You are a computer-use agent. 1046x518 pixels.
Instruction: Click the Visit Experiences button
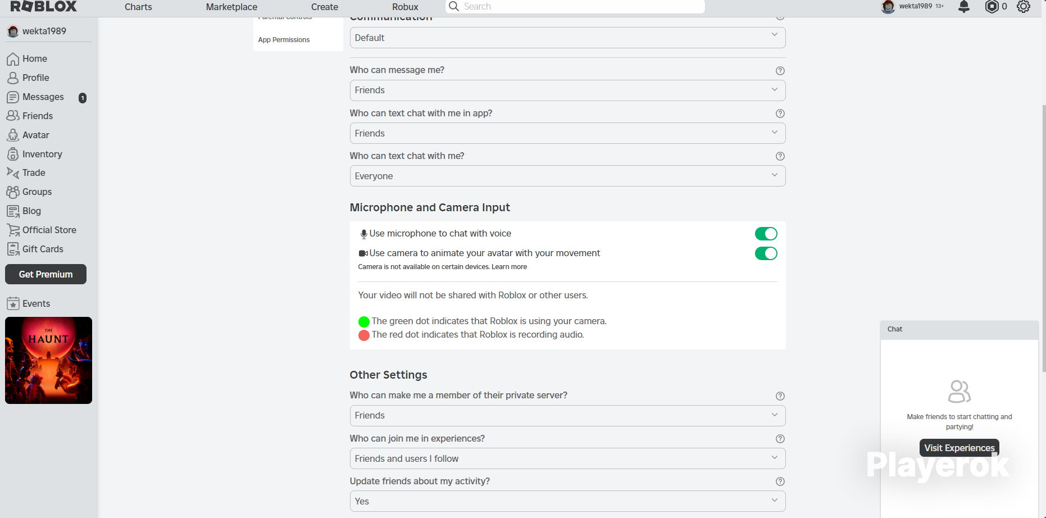pos(959,448)
